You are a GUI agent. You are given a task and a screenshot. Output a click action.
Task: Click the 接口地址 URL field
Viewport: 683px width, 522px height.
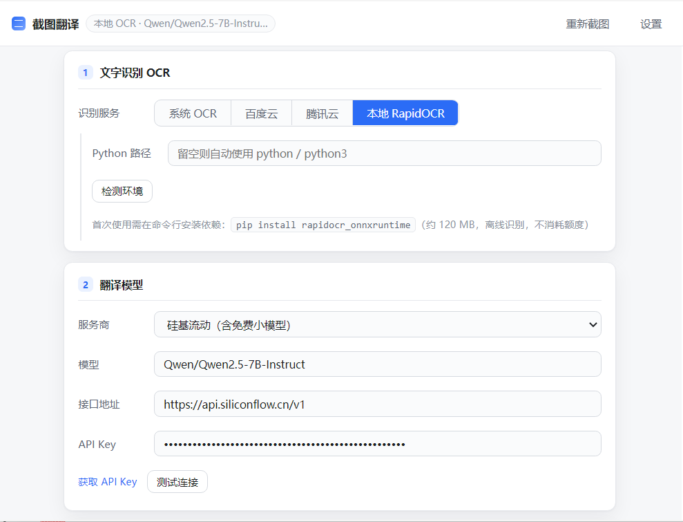click(x=377, y=404)
